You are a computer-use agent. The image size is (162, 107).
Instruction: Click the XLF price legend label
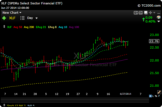click(9, 27)
